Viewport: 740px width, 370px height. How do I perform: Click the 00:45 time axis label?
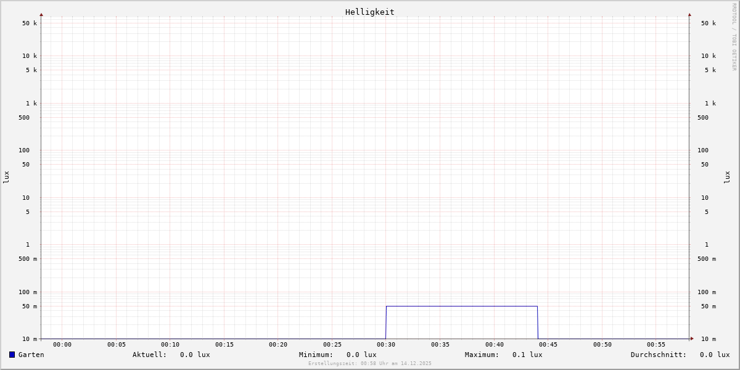(x=548, y=345)
